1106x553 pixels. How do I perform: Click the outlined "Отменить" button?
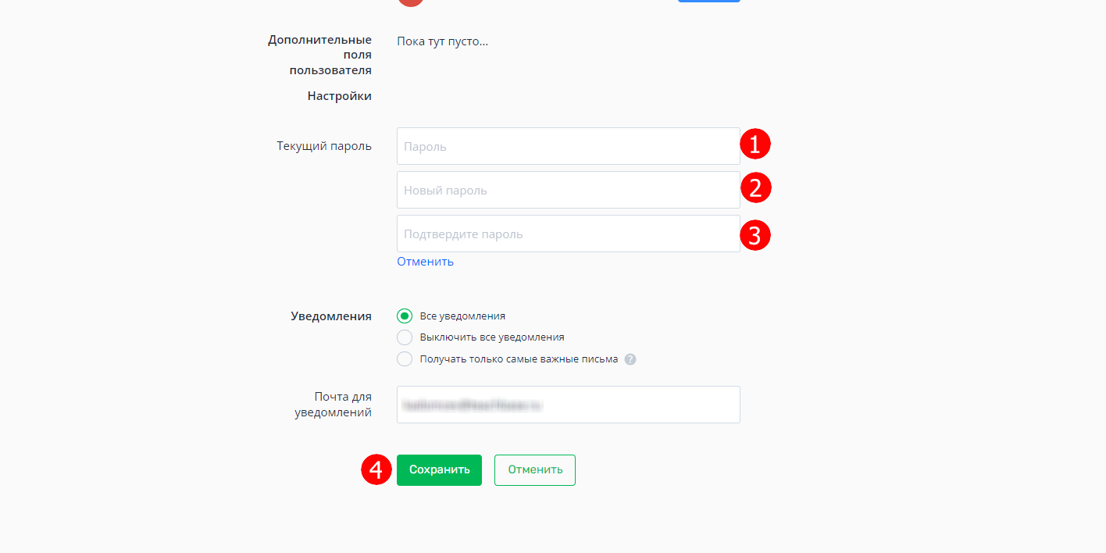click(535, 470)
